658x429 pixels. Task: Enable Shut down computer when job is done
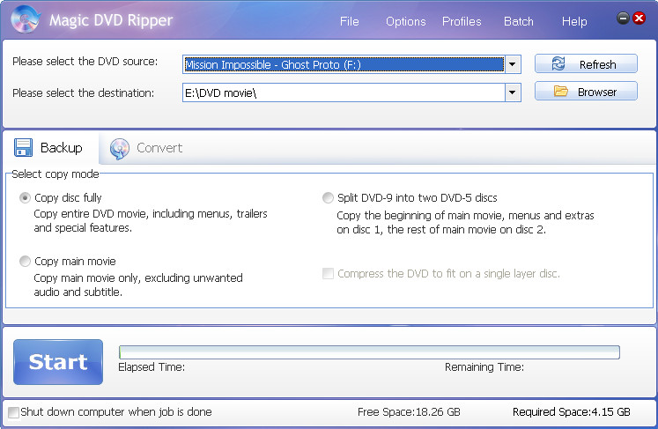click(13, 412)
